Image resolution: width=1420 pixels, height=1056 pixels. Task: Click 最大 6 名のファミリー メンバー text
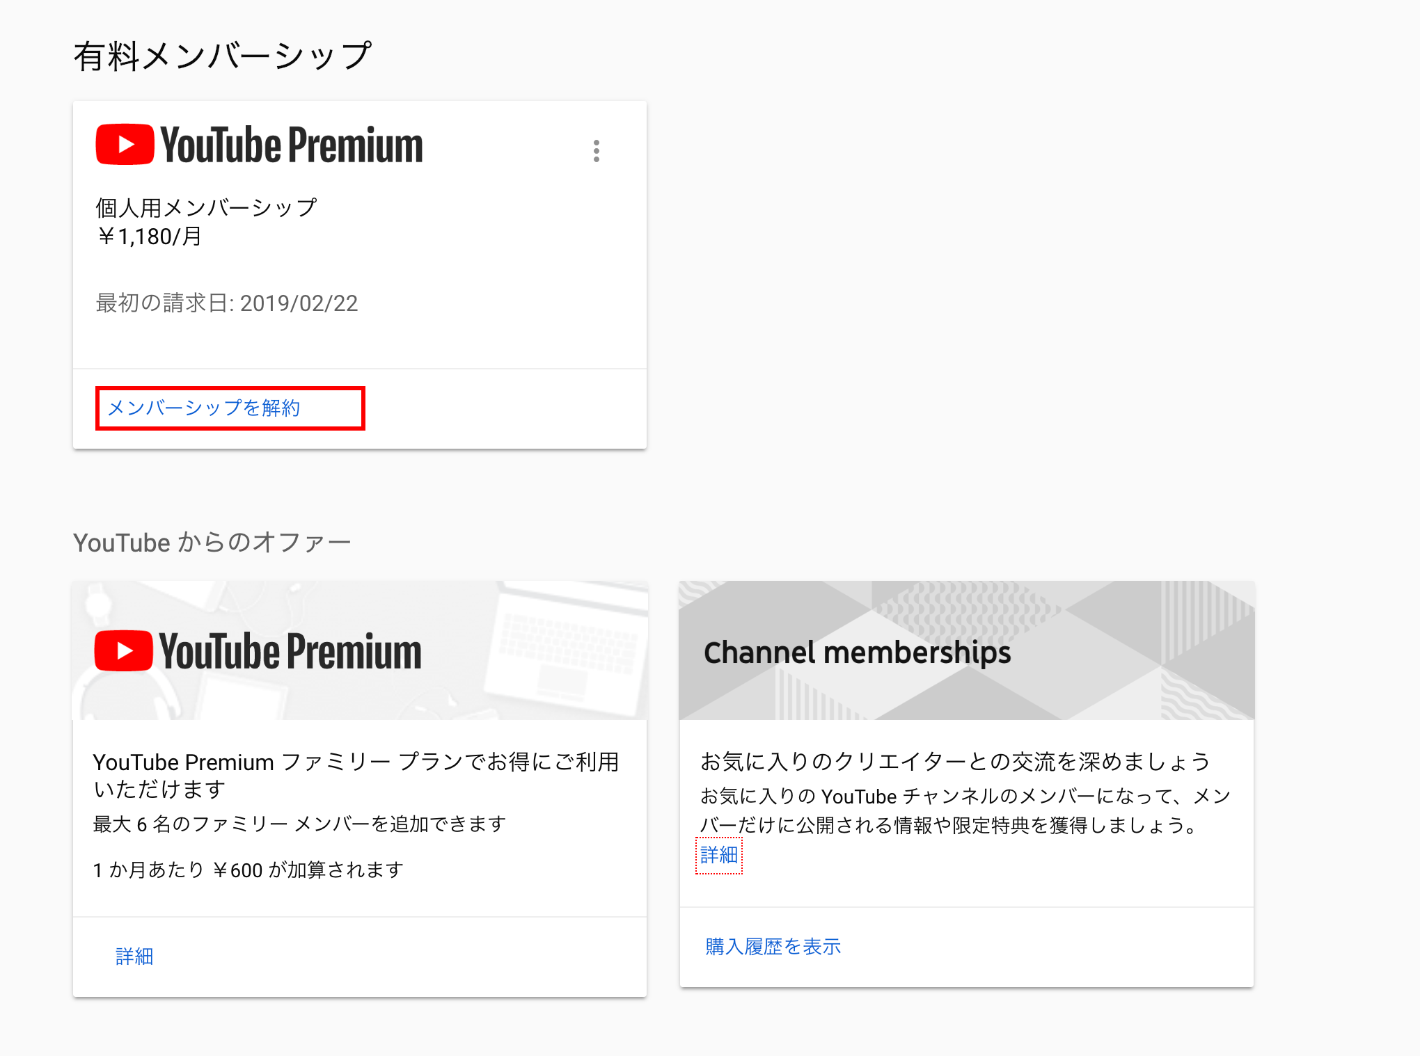[x=300, y=824]
